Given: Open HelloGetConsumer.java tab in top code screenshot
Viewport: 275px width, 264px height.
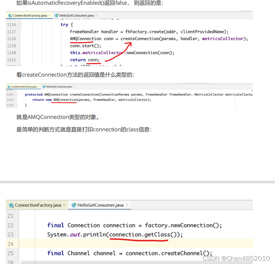Looking at the screenshot, I should point(76,15).
